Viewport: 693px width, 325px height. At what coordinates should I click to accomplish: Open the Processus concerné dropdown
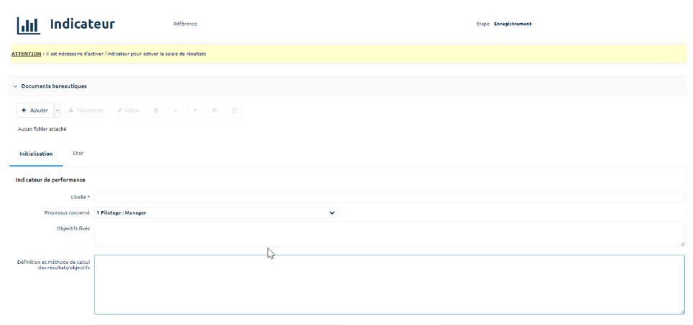click(215, 213)
